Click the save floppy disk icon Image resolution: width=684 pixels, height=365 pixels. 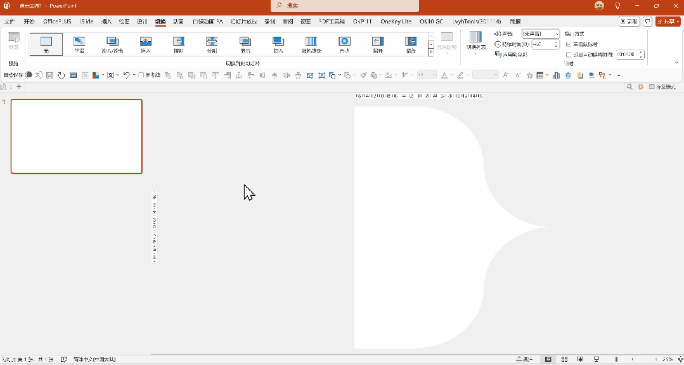pos(49,75)
